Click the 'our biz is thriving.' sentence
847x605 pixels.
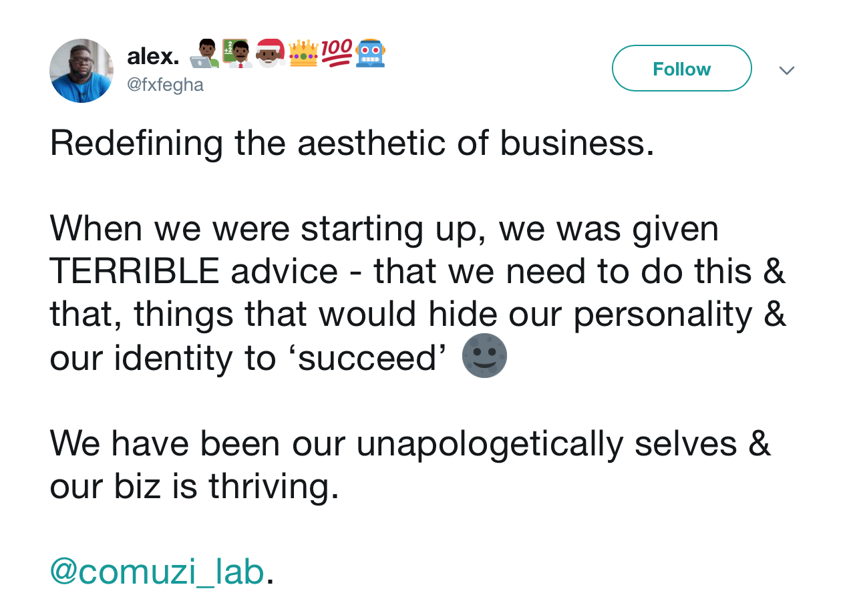pyautogui.click(x=194, y=485)
